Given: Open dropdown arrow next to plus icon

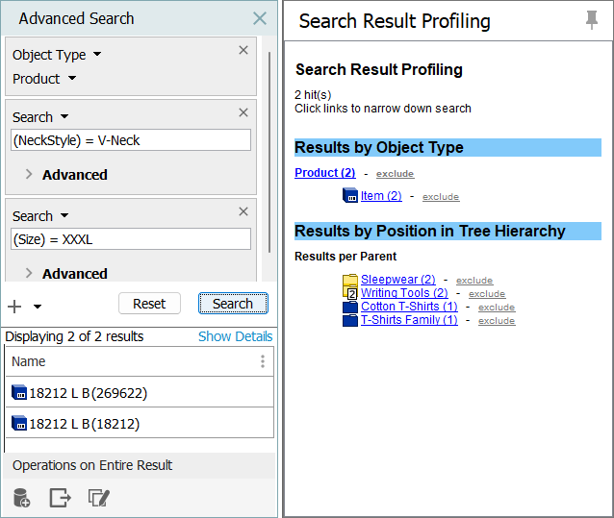Looking at the screenshot, I should click(38, 307).
